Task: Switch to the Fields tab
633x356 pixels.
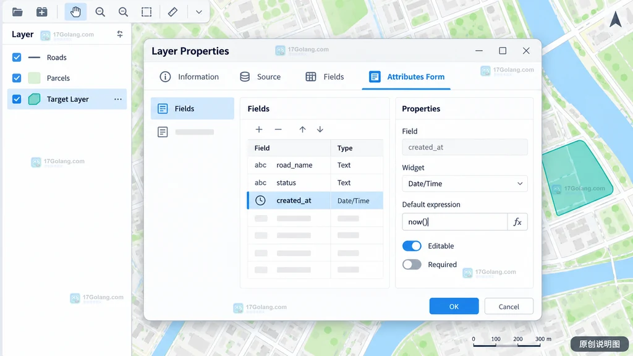Action: (x=325, y=77)
